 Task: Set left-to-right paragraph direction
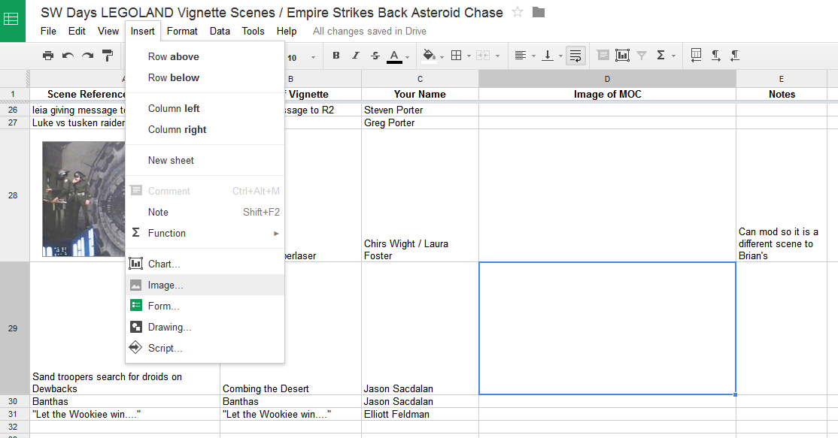click(x=715, y=56)
